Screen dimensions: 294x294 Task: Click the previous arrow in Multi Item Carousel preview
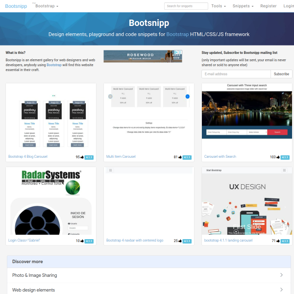click(110, 97)
